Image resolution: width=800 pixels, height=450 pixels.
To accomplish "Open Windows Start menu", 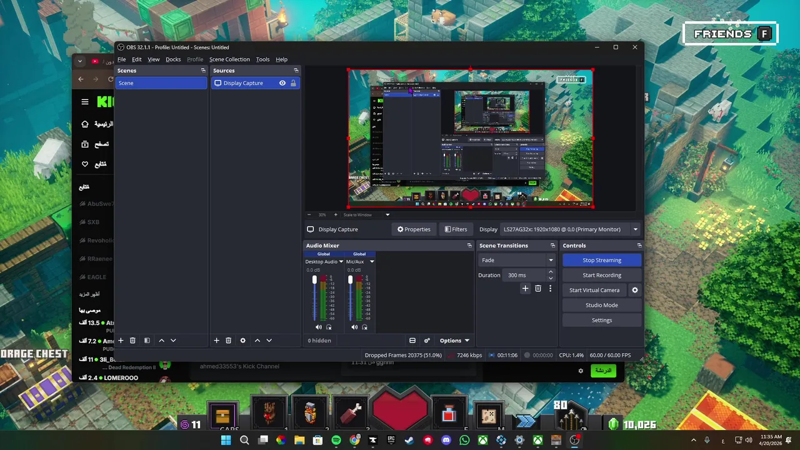I will (226, 440).
